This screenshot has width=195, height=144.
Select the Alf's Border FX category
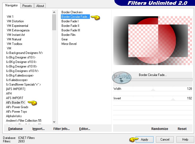(x=15, y=103)
